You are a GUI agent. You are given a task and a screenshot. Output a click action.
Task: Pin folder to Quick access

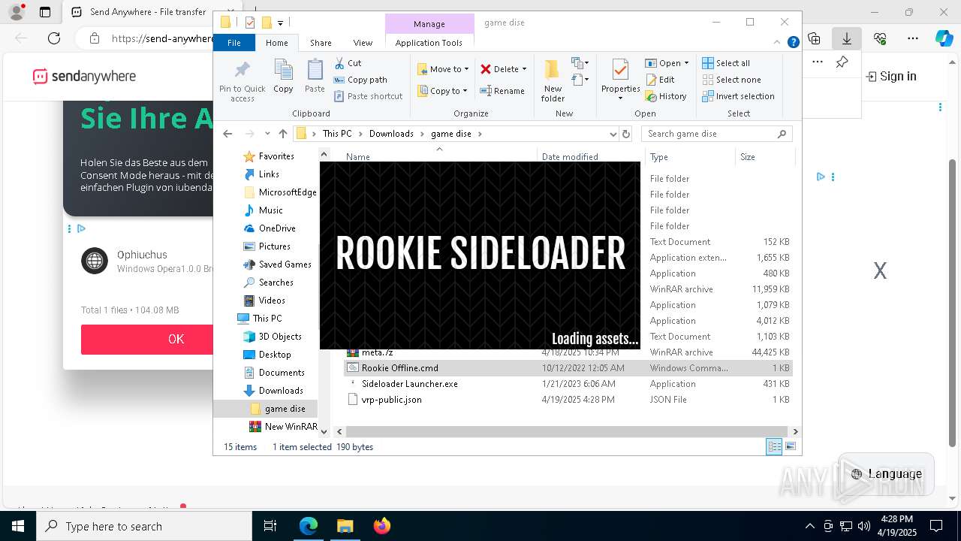click(242, 81)
